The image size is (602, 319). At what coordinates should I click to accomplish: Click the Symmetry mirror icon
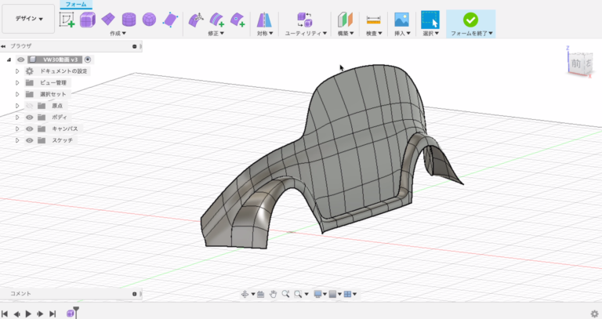click(264, 20)
